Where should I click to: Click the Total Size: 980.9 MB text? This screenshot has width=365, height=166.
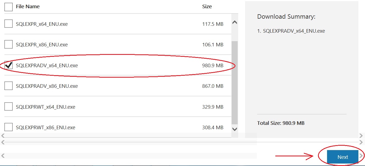coord(281,123)
